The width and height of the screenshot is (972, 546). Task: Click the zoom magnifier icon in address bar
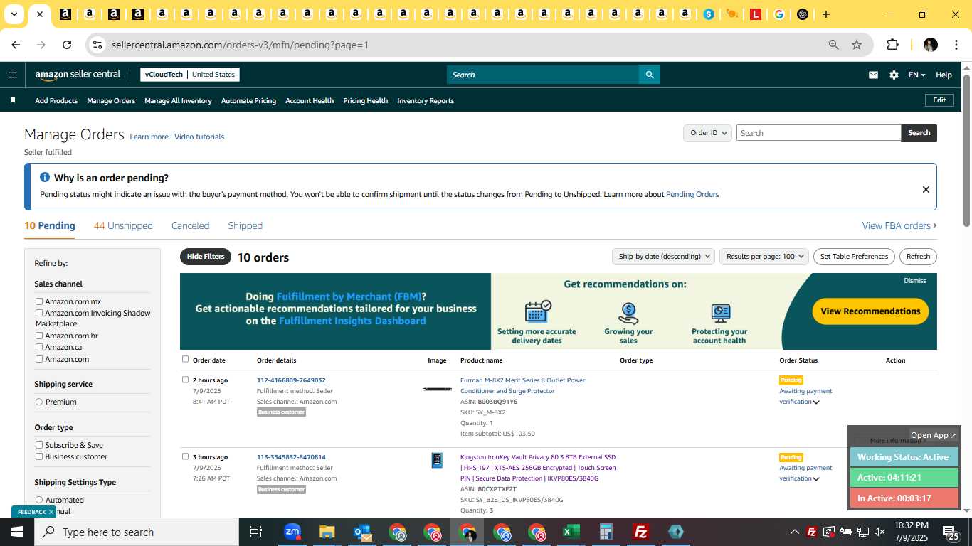tap(833, 45)
